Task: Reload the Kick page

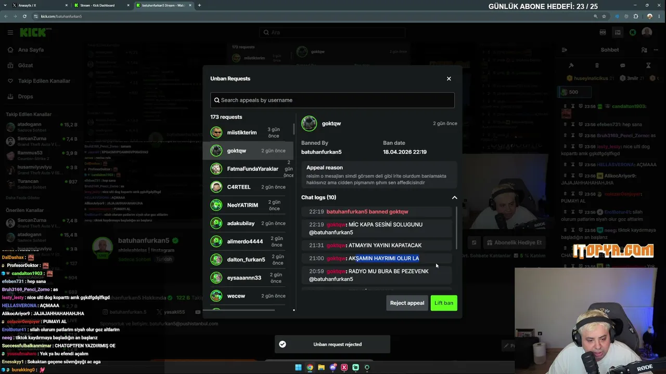Action: [x=24, y=16]
